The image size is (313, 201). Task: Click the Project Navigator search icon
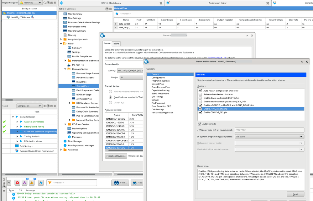tap(45, 3)
